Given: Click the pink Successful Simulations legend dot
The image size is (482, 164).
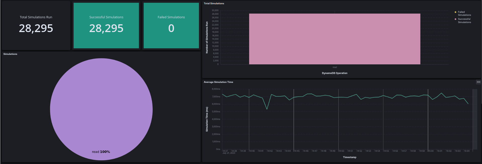Looking at the screenshot, I should click(x=455, y=19).
